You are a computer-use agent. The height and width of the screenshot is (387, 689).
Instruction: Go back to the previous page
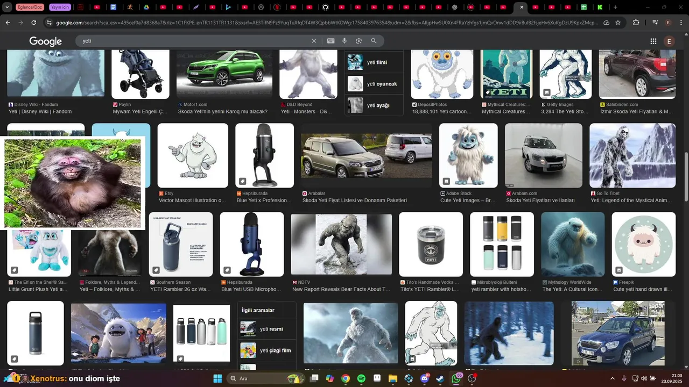click(8, 23)
